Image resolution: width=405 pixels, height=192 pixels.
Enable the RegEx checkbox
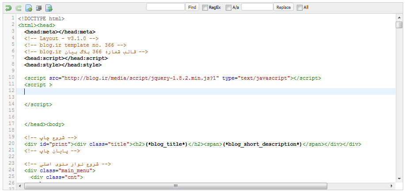[x=205, y=7]
